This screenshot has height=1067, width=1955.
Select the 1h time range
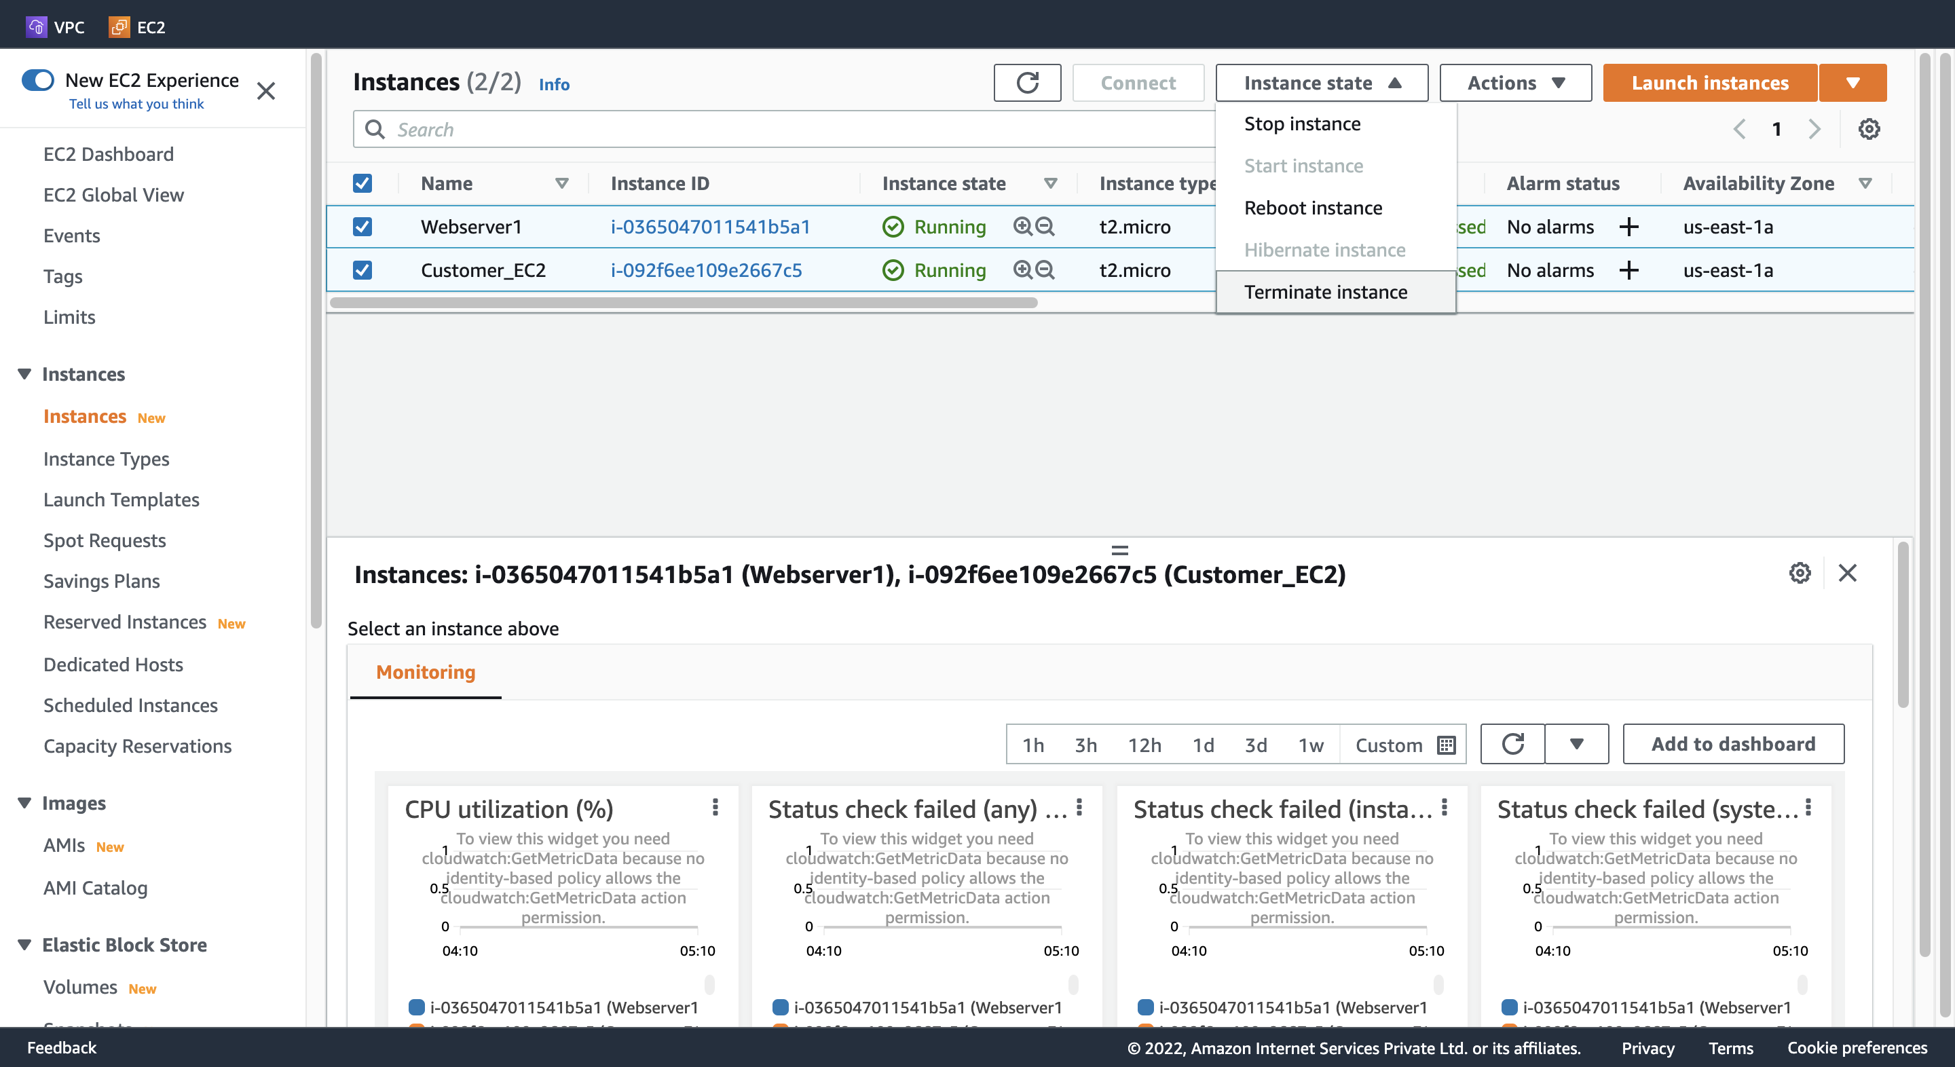tap(1033, 745)
